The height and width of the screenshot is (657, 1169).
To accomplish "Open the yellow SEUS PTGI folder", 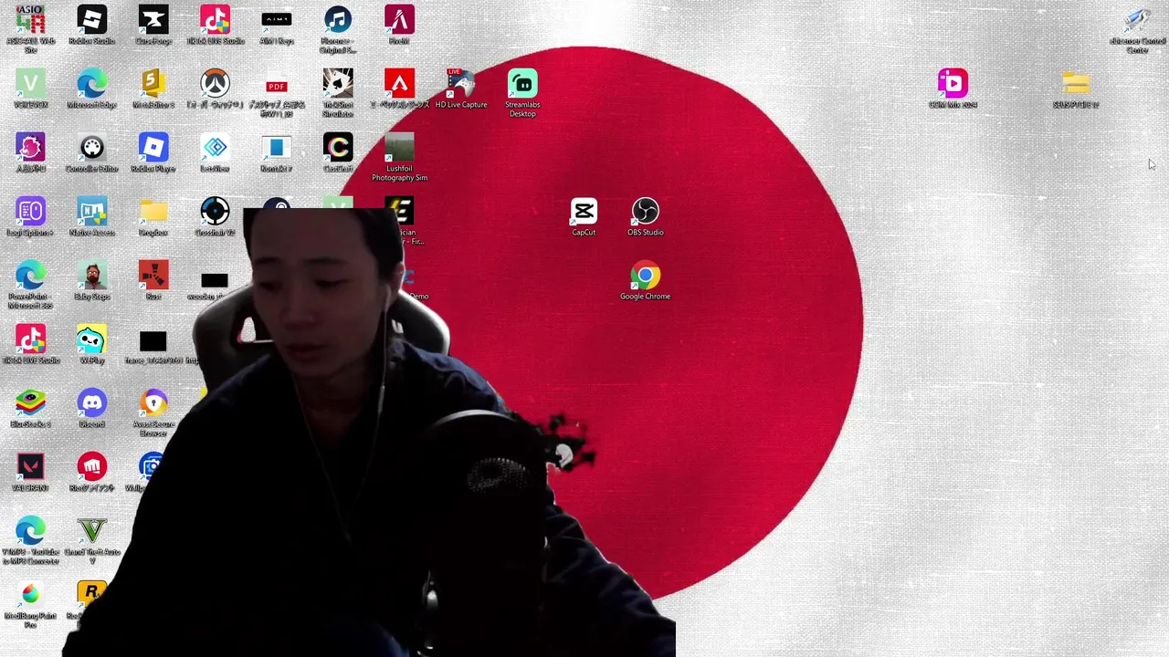I will (x=1076, y=84).
